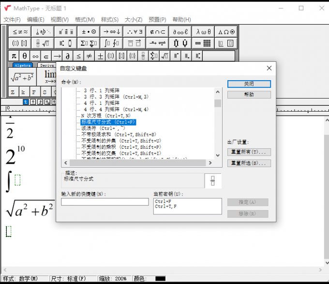Insert plus-minus symbol from small bar
The height and width of the screenshot is (284, 329).
100,56
